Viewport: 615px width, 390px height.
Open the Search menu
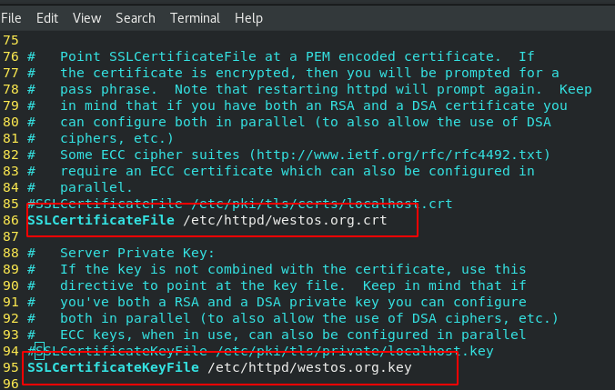136,18
